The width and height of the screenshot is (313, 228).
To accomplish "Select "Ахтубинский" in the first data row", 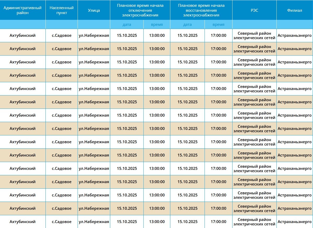I will [22, 35].
